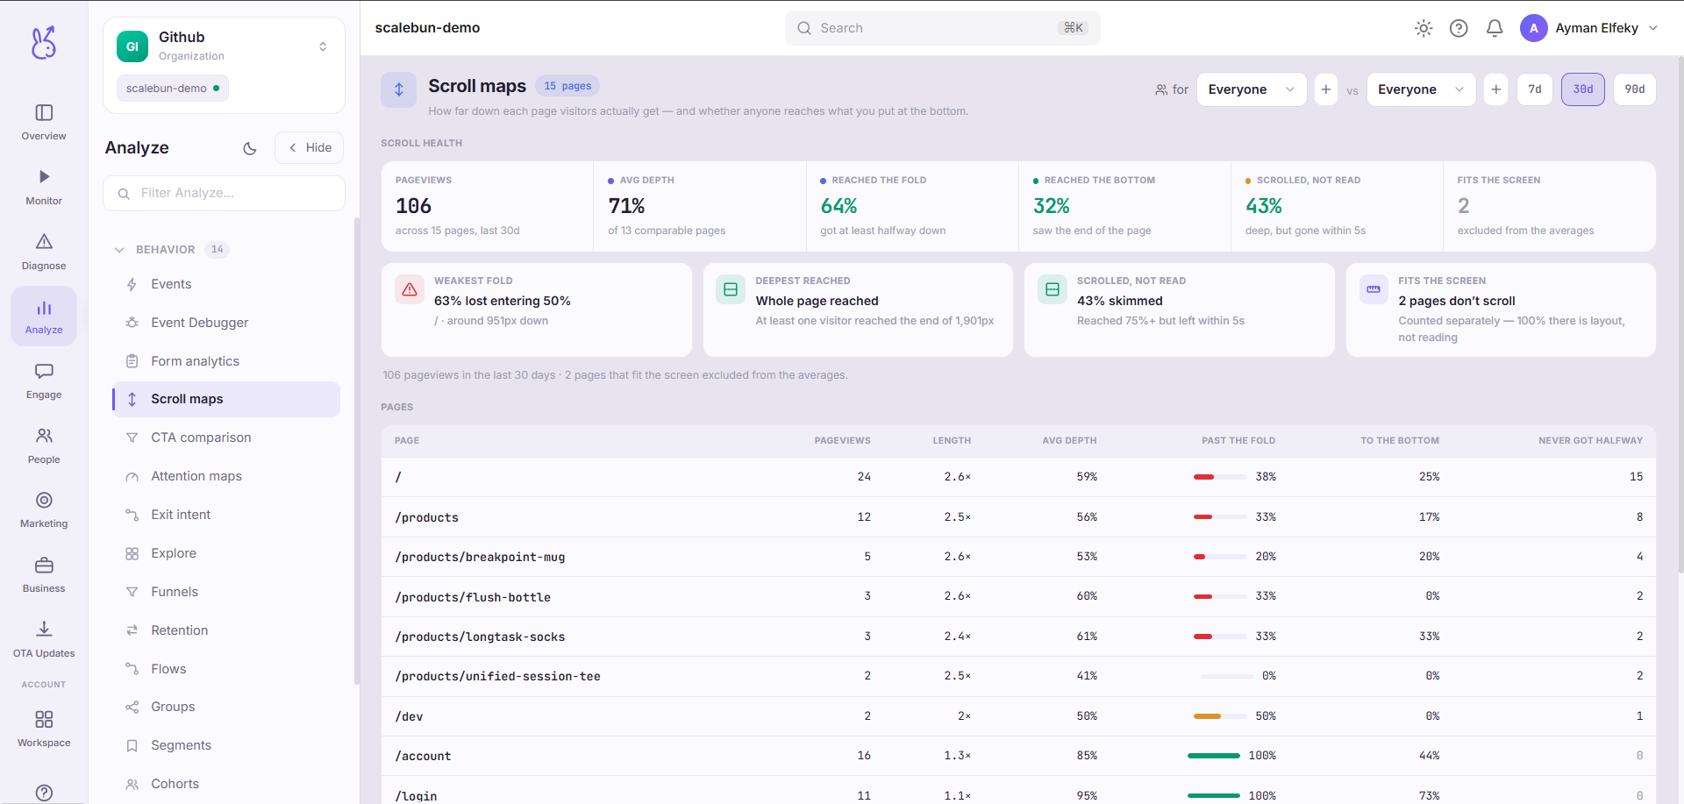Focus the top Search field
1684x804 pixels.
pos(942,28)
